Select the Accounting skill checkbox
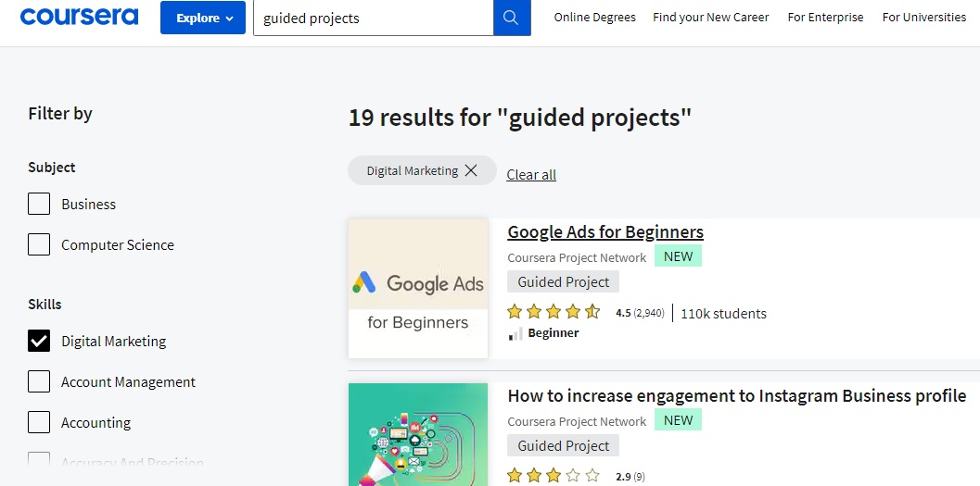The width and height of the screenshot is (980, 486). (x=39, y=422)
